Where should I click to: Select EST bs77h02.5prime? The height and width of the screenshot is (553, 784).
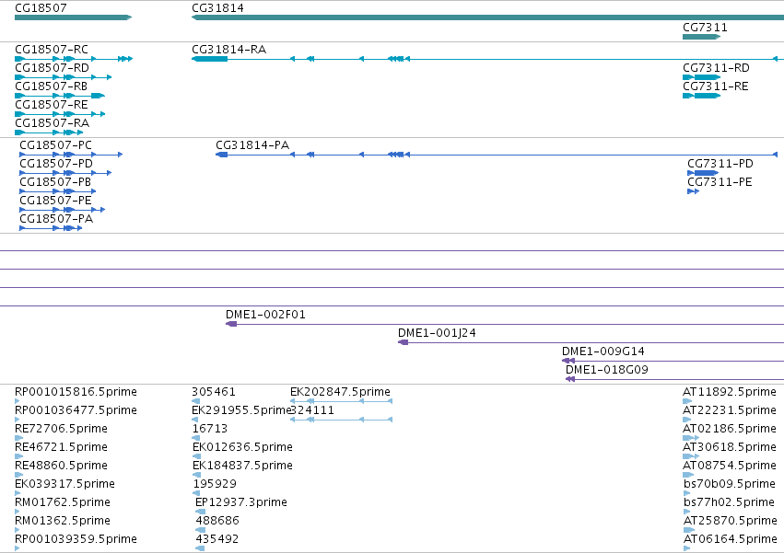[729, 502]
